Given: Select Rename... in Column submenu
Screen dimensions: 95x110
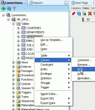Looking at the screenshot, I should tap(83, 65).
